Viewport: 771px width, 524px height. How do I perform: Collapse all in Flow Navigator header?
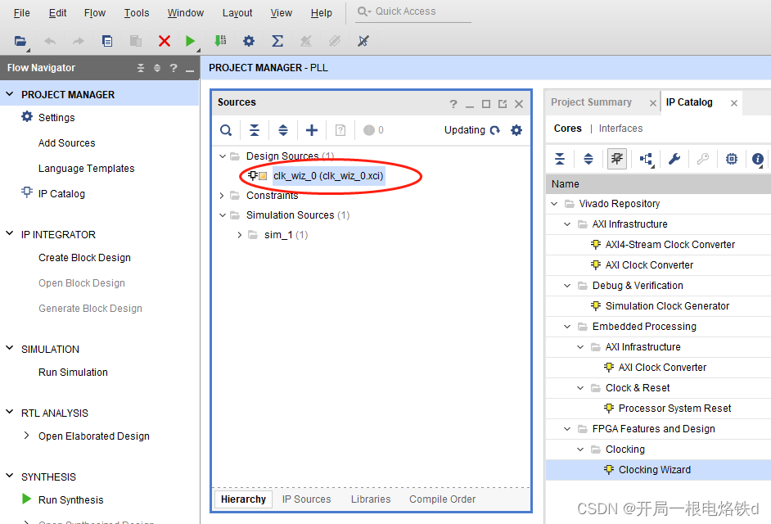click(x=141, y=68)
